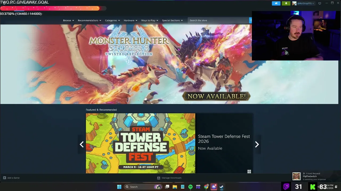Open File Explorer from taskbar

[x=175, y=187]
